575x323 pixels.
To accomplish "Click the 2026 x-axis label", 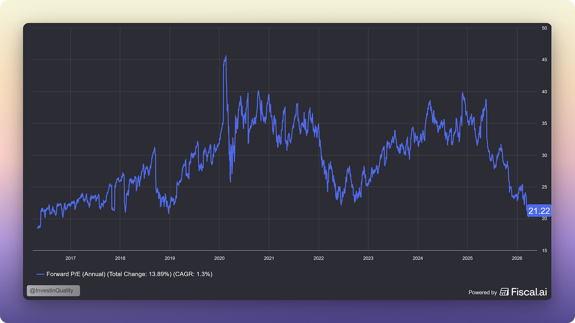I will (517, 258).
